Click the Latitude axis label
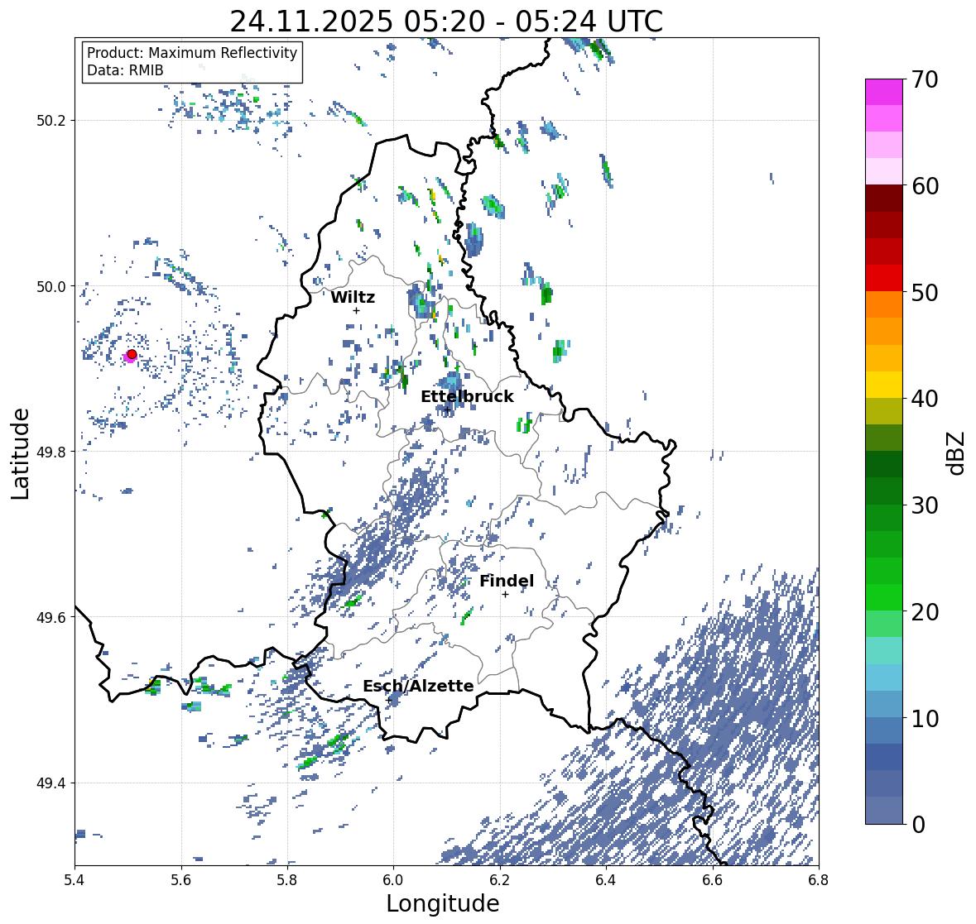976x924 pixels. pos(20,453)
